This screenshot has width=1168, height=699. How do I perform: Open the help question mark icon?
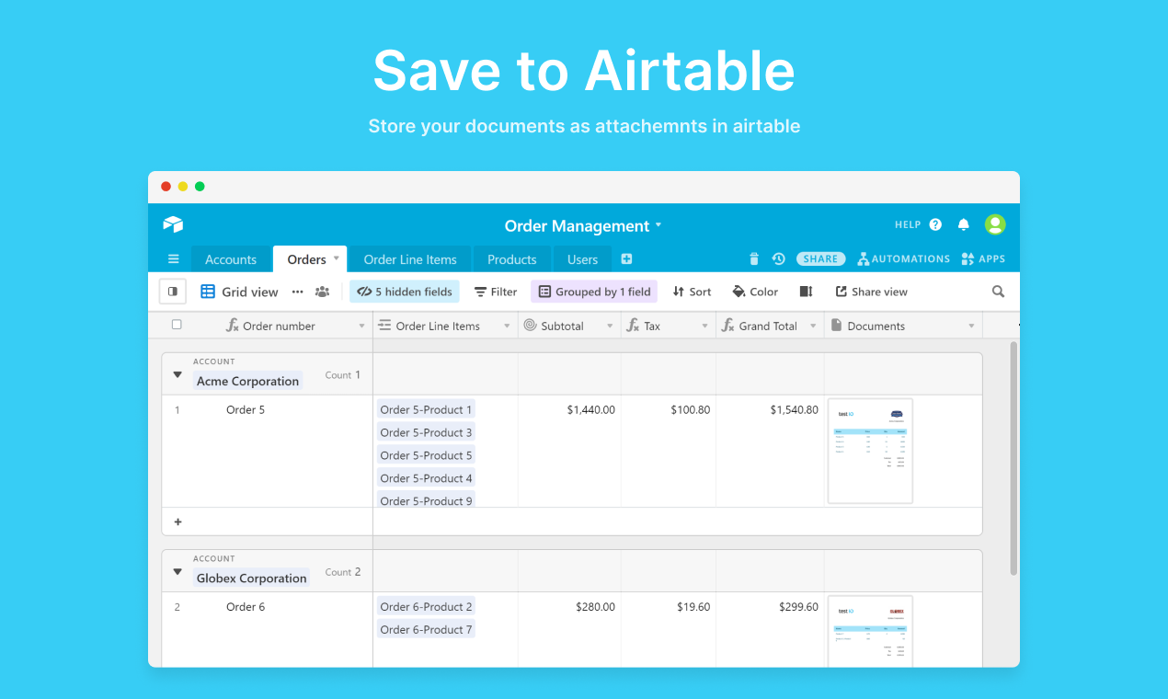point(935,224)
